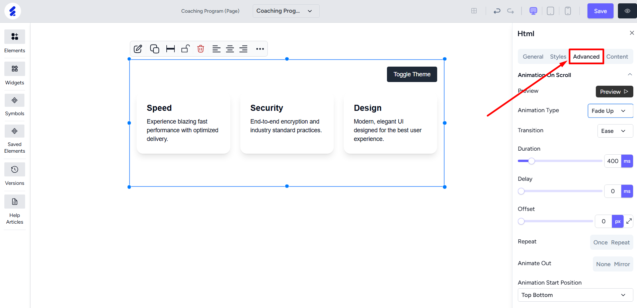Toggle Offset px unit button
The width and height of the screenshot is (637, 308).
(618, 221)
